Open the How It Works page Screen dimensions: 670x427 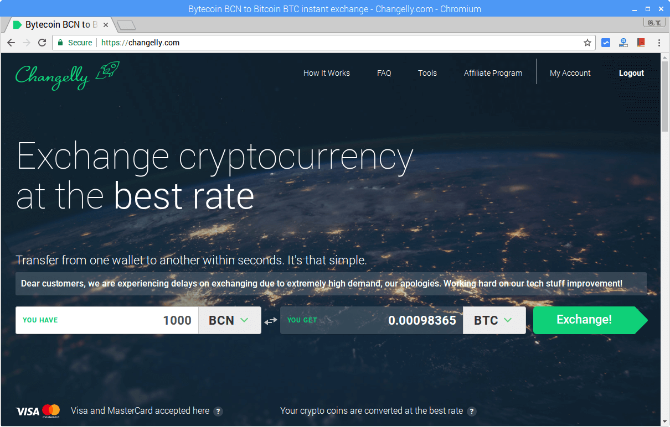(x=326, y=73)
